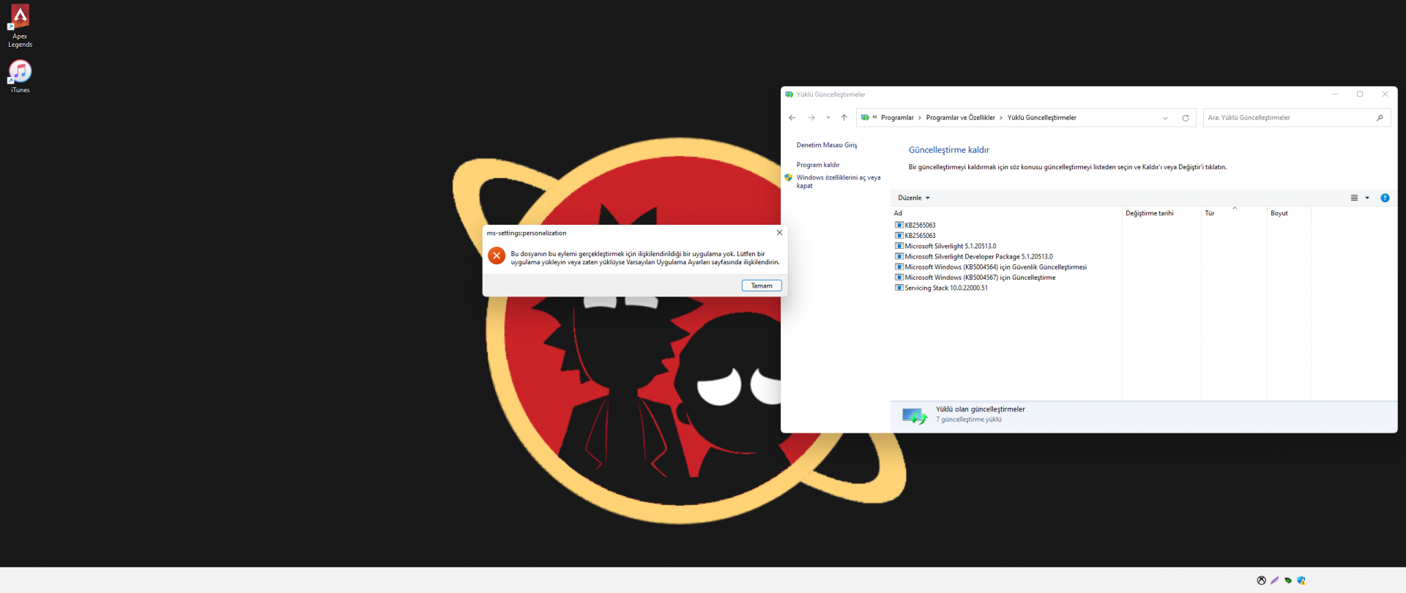1406x593 pixels.
Task: Click the Xbox tray icon in taskbar
Action: point(1261,581)
